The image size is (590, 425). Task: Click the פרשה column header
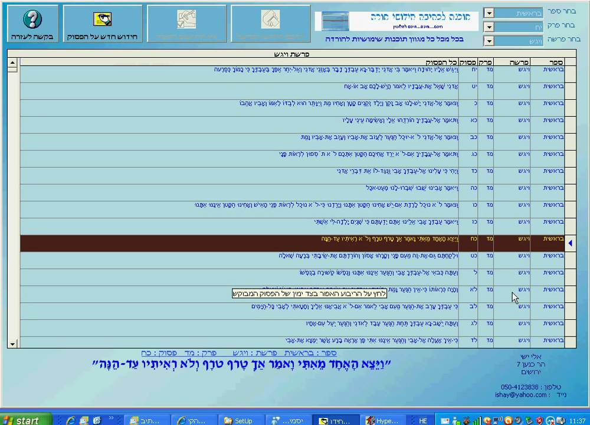point(512,62)
